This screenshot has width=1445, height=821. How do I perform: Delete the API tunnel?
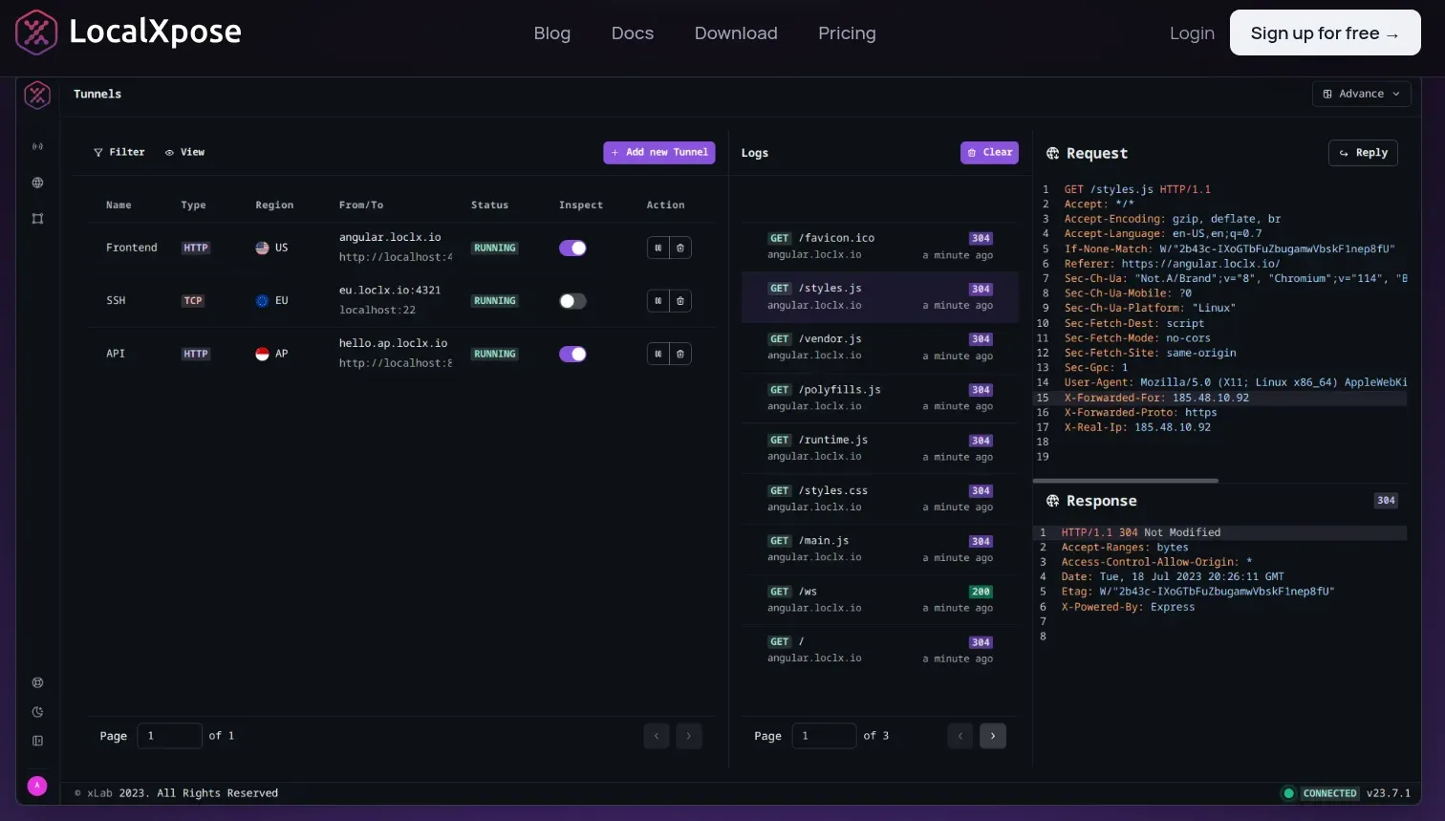tap(680, 354)
